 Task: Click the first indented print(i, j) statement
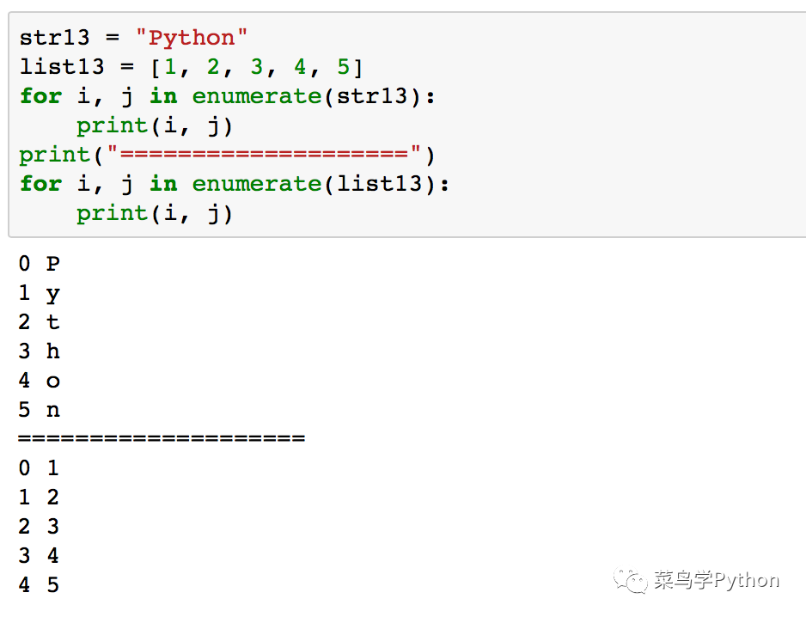pos(155,125)
